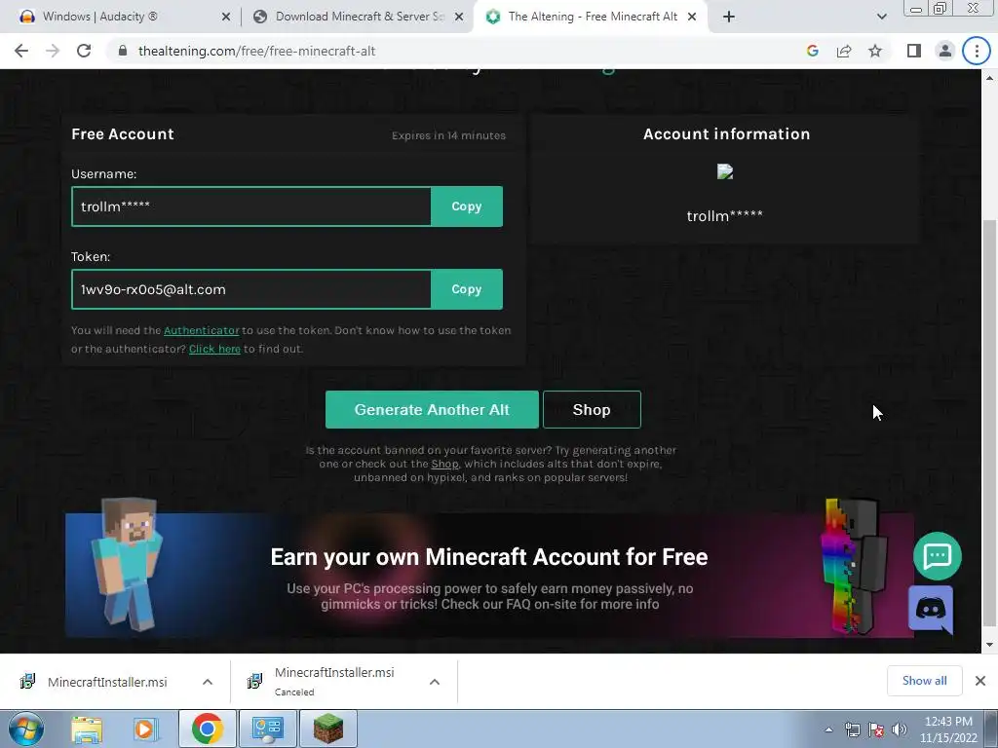
Task: Click the browser forward arrow
Action: [53, 51]
